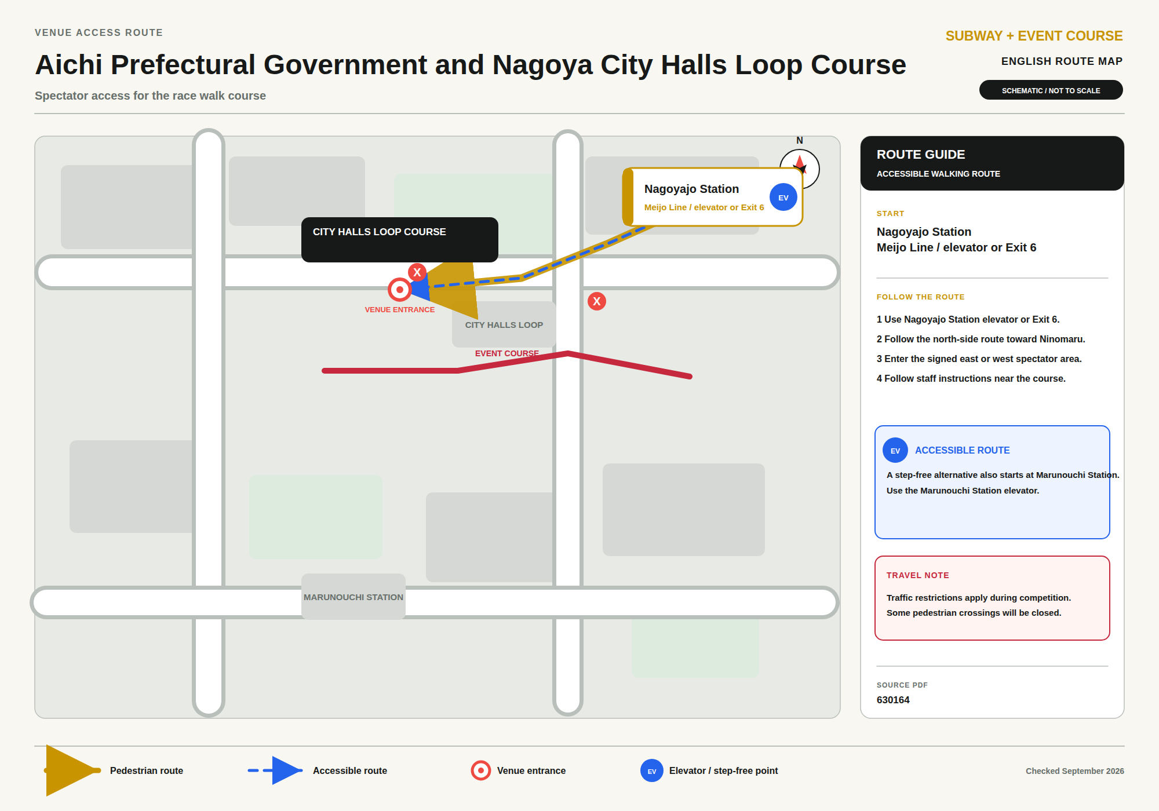The height and width of the screenshot is (811, 1159).
Task: Click the source PDF number 630164
Action: (893, 700)
